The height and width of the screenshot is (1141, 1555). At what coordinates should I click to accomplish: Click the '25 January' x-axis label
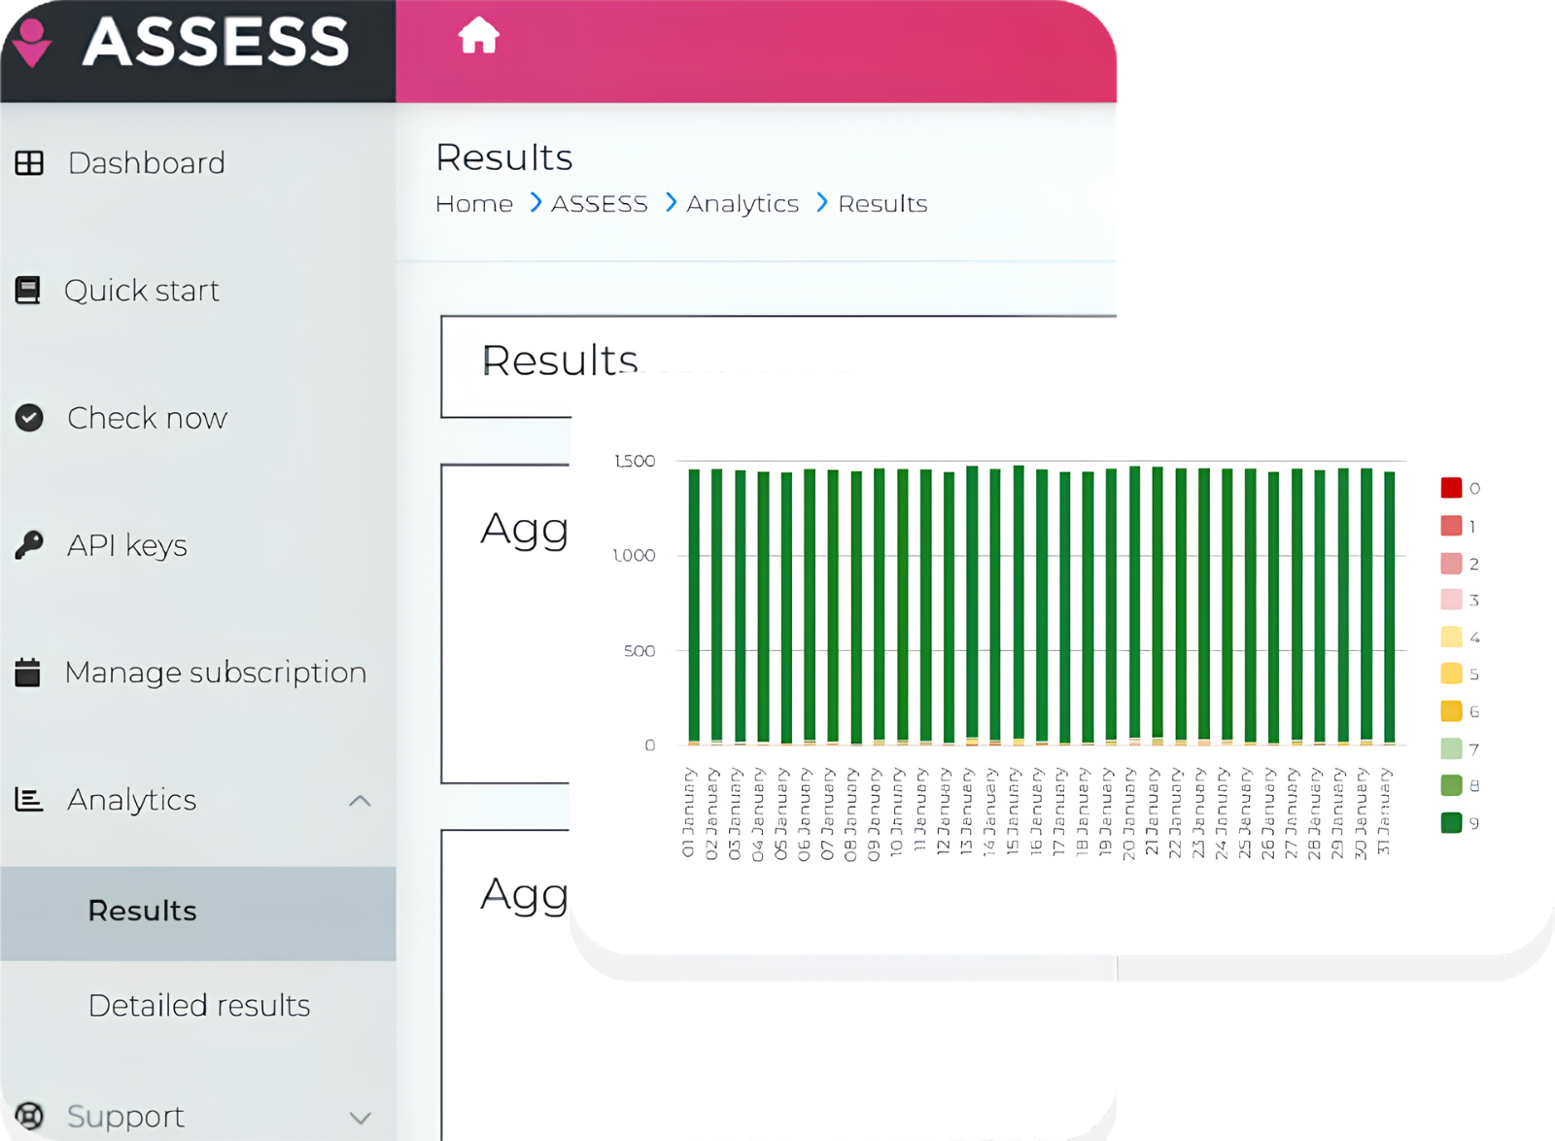(x=1245, y=813)
